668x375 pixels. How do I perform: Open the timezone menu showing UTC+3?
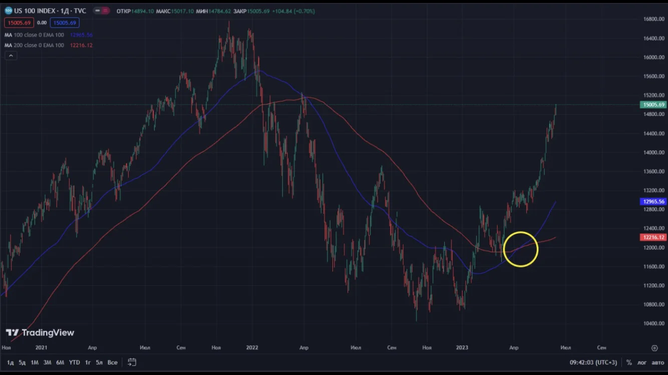[x=593, y=362]
